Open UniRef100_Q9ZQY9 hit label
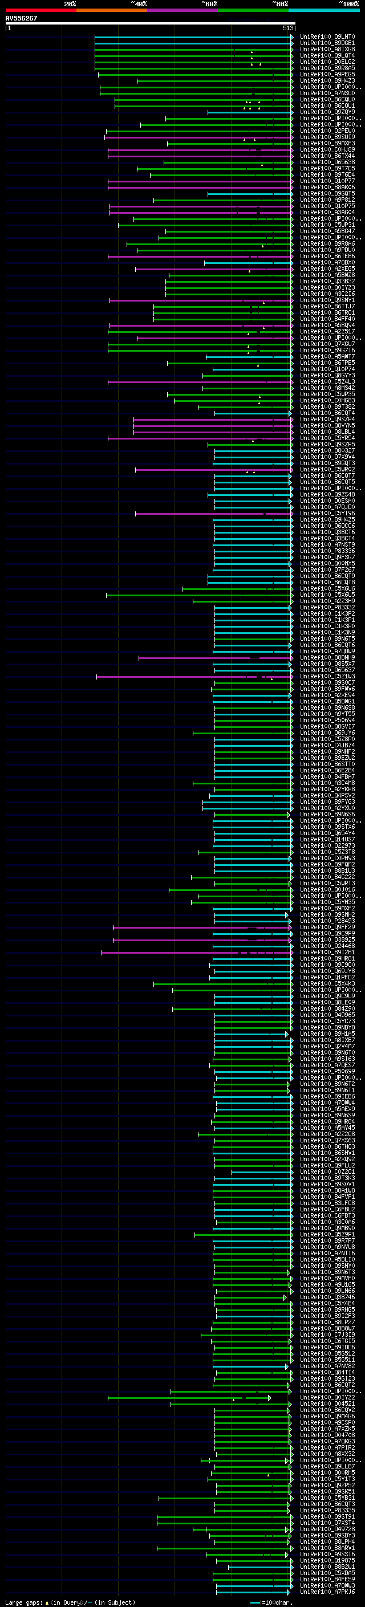 coord(327,112)
